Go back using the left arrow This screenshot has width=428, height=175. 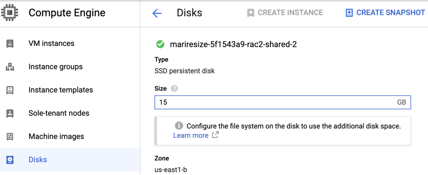coord(157,13)
